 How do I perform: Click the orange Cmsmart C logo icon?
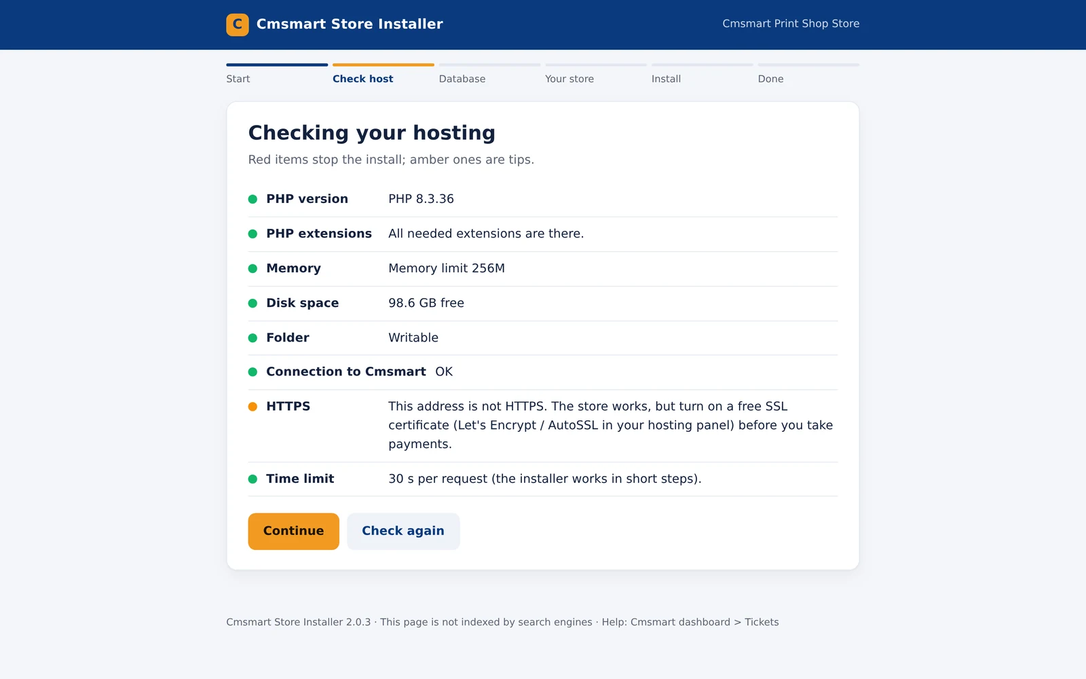238,24
